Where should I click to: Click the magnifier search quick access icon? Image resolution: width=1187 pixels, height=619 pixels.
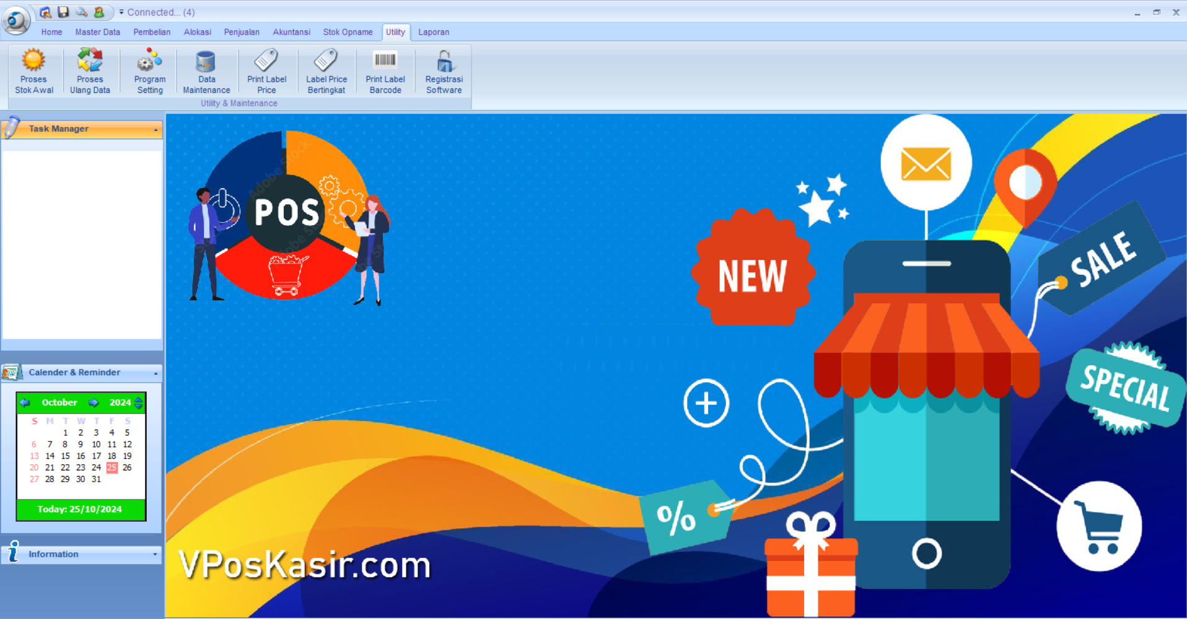81,12
